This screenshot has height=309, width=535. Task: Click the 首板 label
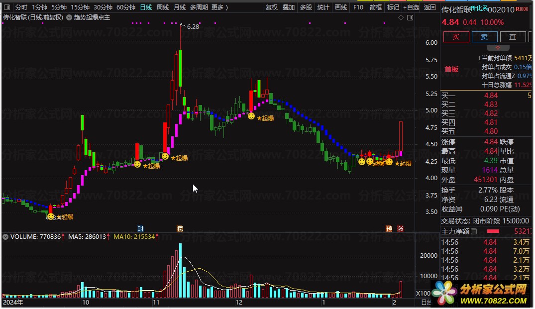451,69
